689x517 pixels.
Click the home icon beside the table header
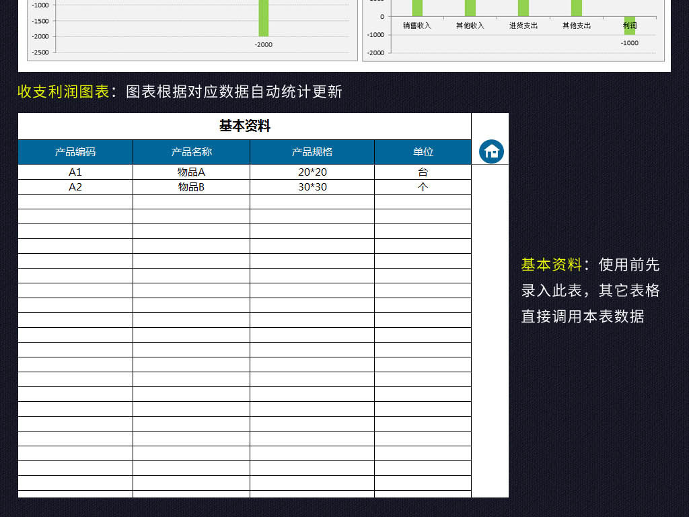point(491,151)
